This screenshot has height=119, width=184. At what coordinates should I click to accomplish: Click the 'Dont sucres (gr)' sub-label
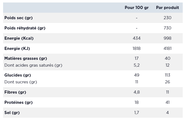click(21, 82)
